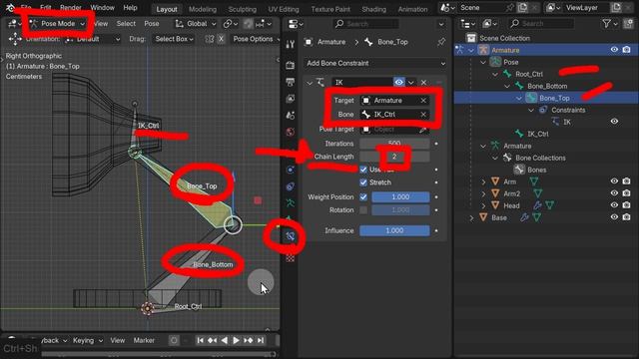This screenshot has width=639, height=359.
Task: Click the properties editor search field
Action: click(x=365, y=24)
